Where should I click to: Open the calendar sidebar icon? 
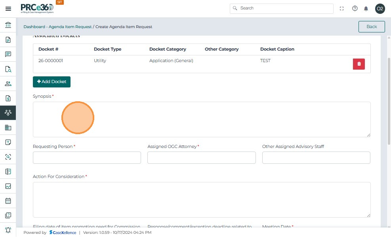[x=8, y=201]
